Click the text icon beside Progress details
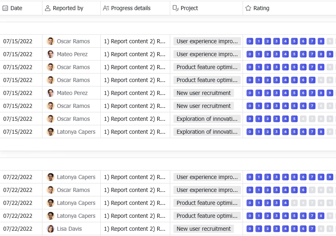Screen dimensions: 336x236 tap(106, 8)
